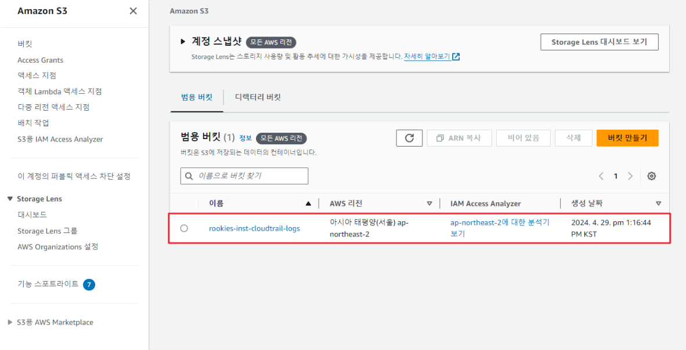686x350 pixels.
Task: Open AWS Organizations 설정 sidebar item
Action: [58, 246]
